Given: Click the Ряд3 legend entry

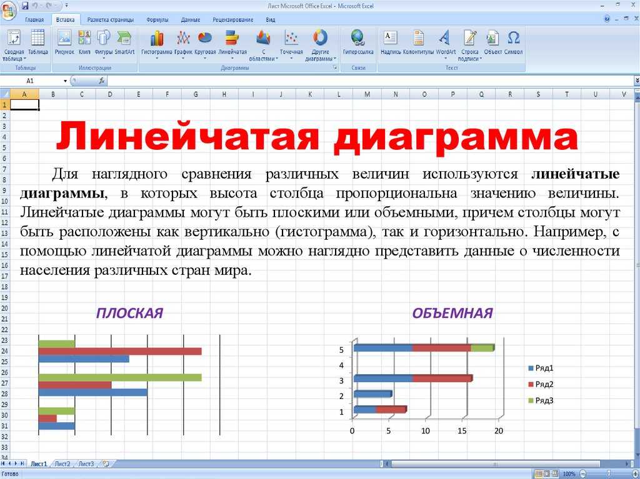Looking at the screenshot, I should coord(541,401).
